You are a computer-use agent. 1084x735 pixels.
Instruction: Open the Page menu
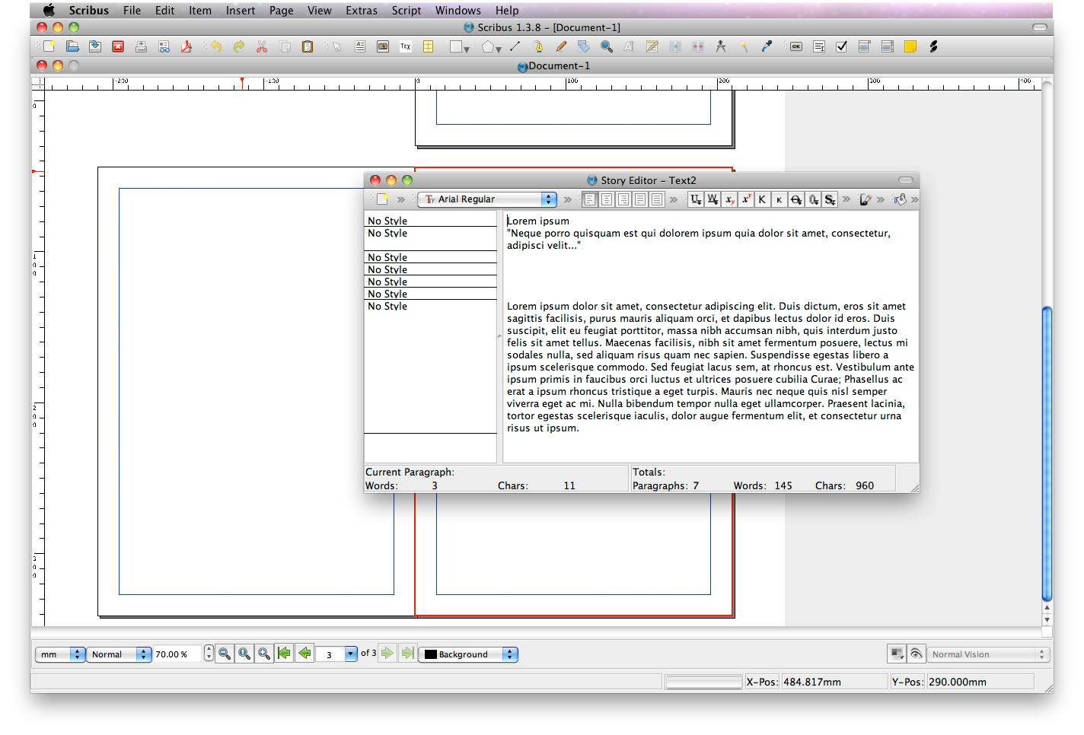(281, 11)
